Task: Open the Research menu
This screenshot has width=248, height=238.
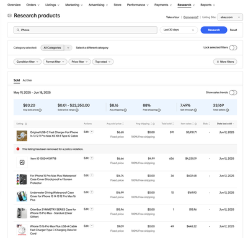Action: click(186, 5)
